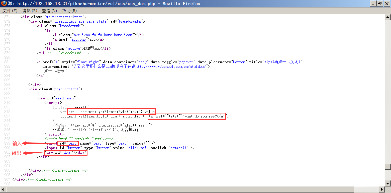Click the "tips(再点一下关闭)" title value
The height and width of the screenshot is (193, 391).
click(x=283, y=62)
